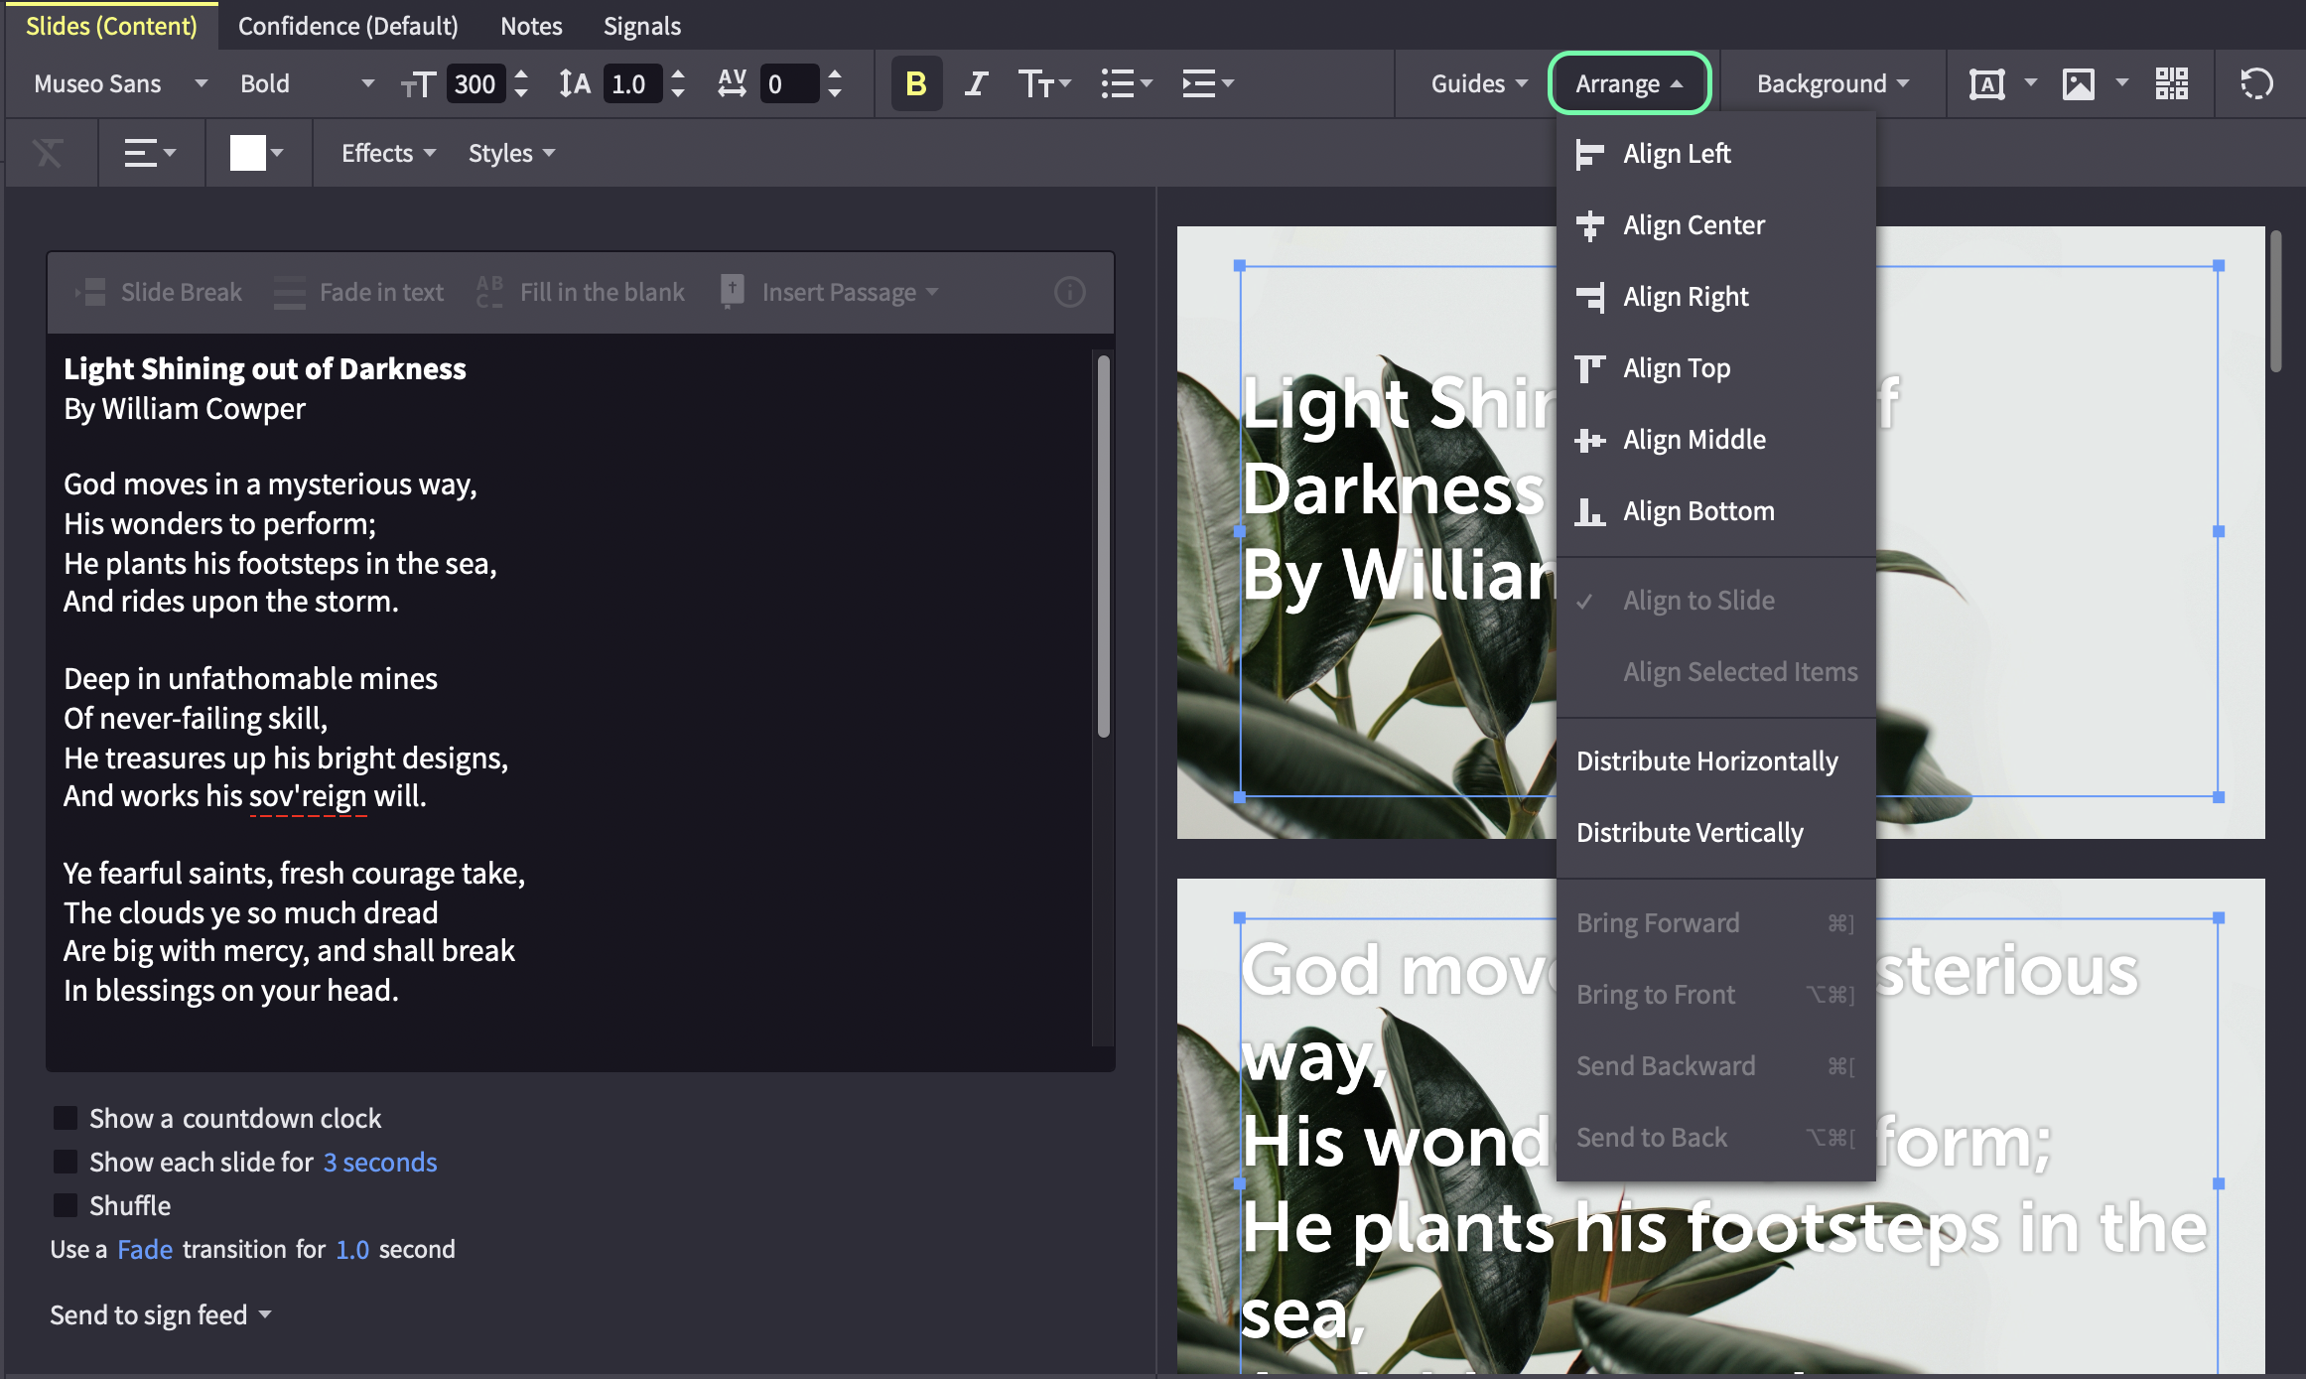Click the letter spacing field 0
The height and width of the screenshot is (1379, 2306).
(789, 84)
